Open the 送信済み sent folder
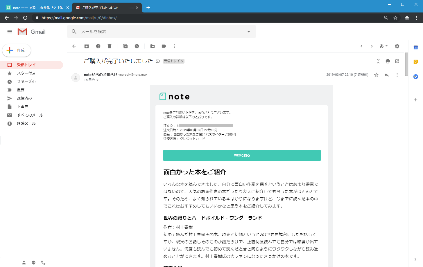 tap(32, 98)
